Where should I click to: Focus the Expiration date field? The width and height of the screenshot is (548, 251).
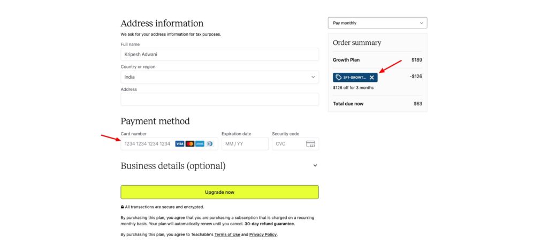[x=245, y=144]
